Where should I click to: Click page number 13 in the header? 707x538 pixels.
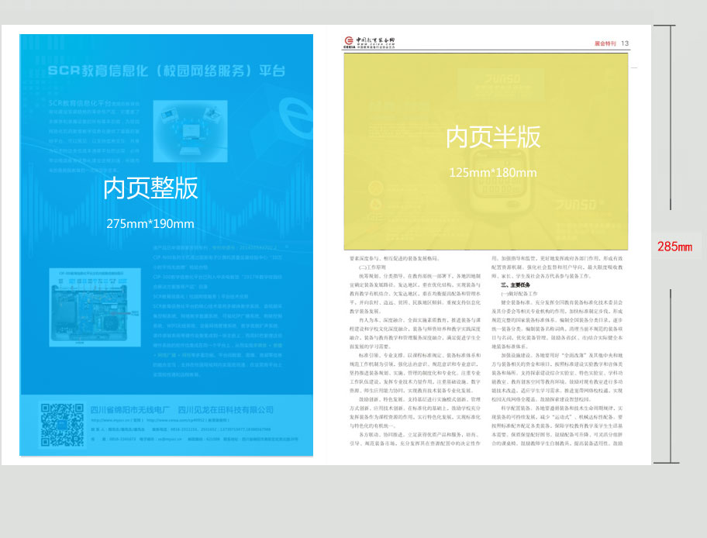click(625, 43)
